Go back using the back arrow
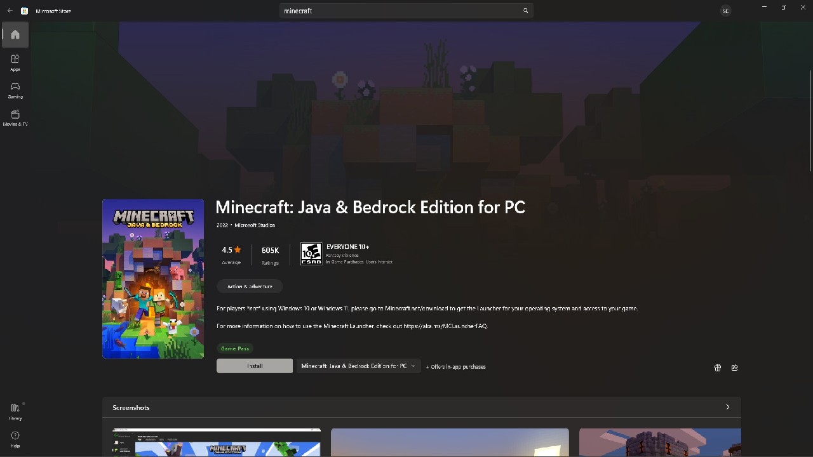This screenshot has height=457, width=813. click(x=9, y=10)
